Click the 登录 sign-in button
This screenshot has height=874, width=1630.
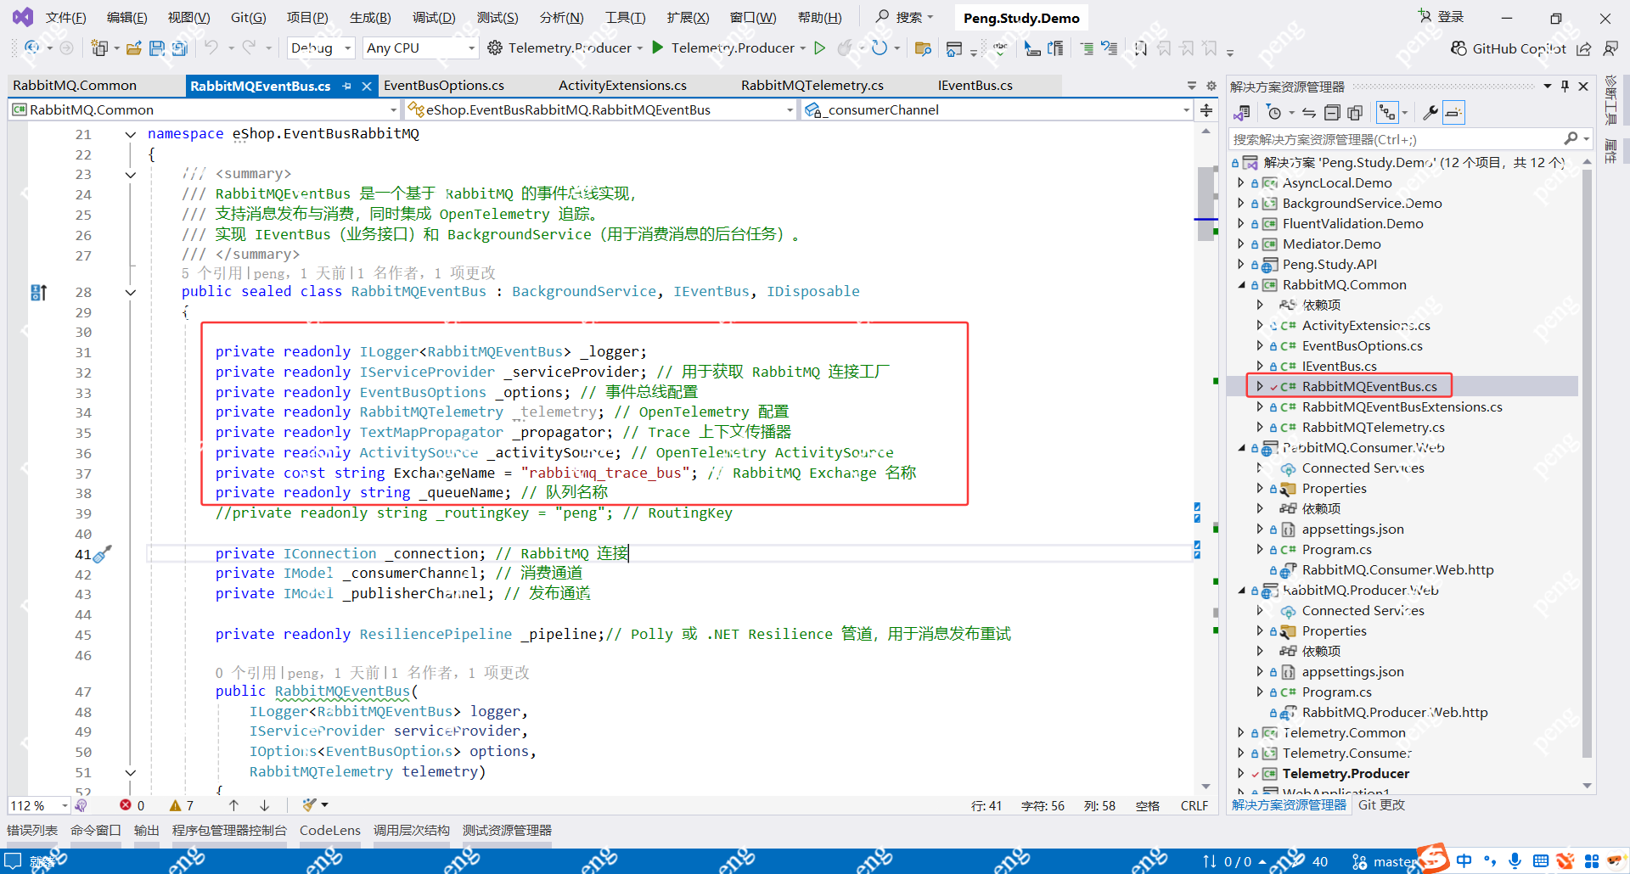1441,17
